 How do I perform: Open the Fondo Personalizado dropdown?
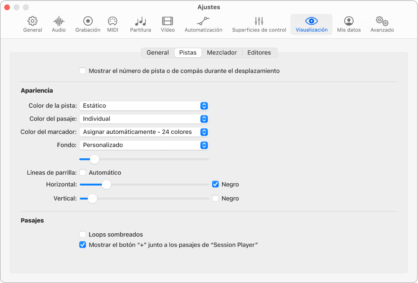coord(144,145)
